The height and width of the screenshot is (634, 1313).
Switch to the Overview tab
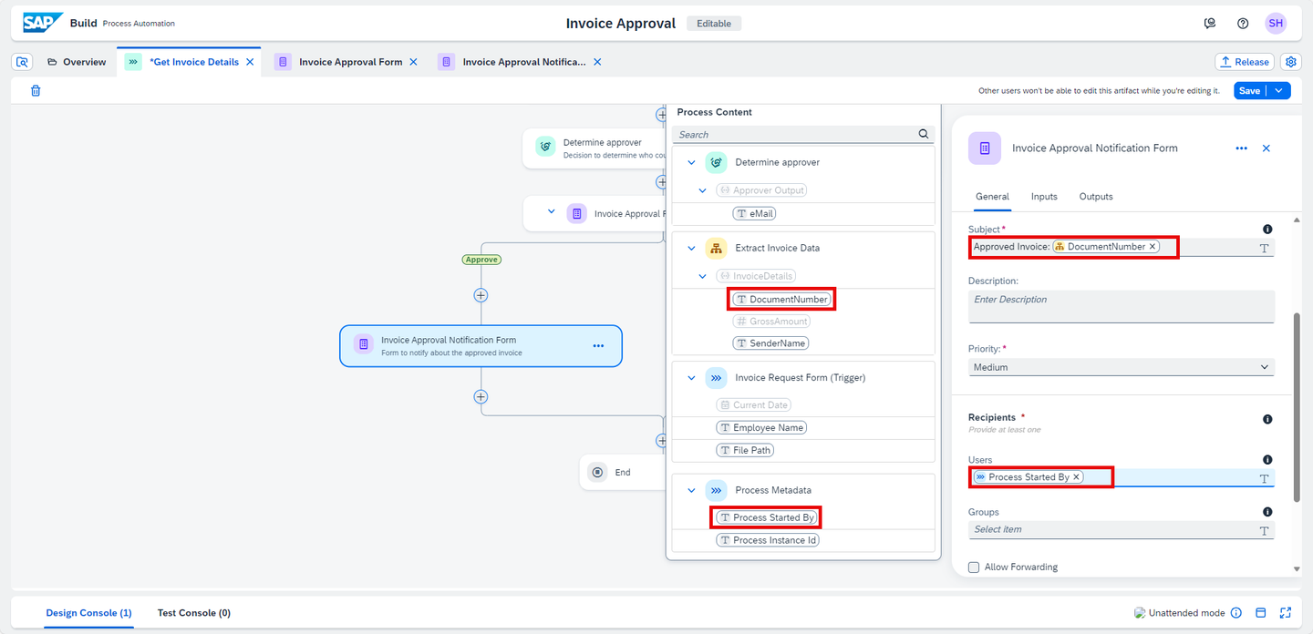coord(76,62)
